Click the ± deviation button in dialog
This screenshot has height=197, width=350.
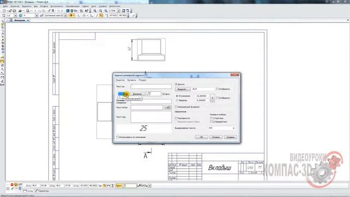[212, 98]
